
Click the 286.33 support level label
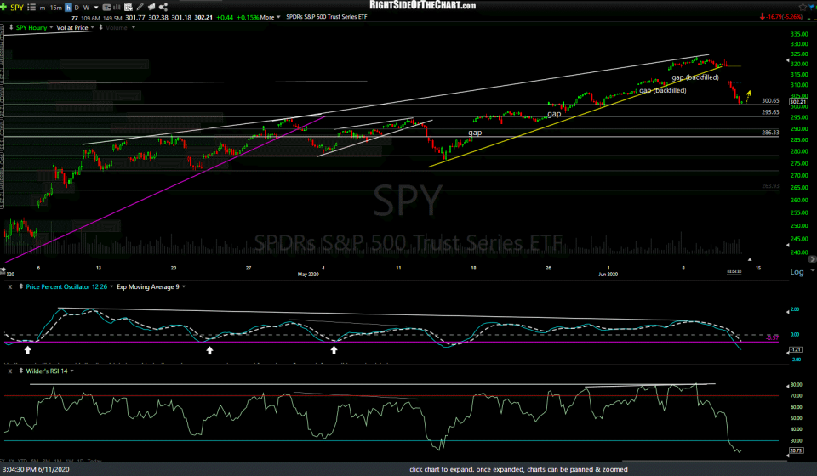770,133
